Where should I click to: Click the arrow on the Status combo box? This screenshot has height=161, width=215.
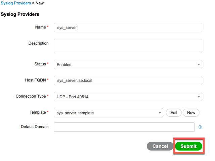pyautogui.click(x=199, y=64)
